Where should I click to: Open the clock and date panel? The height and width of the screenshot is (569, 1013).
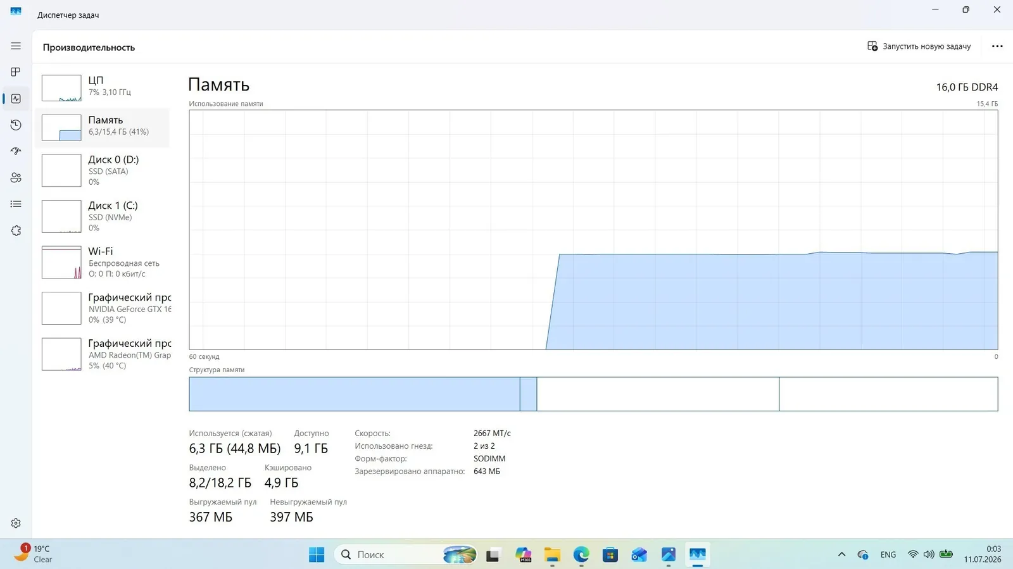pyautogui.click(x=983, y=554)
